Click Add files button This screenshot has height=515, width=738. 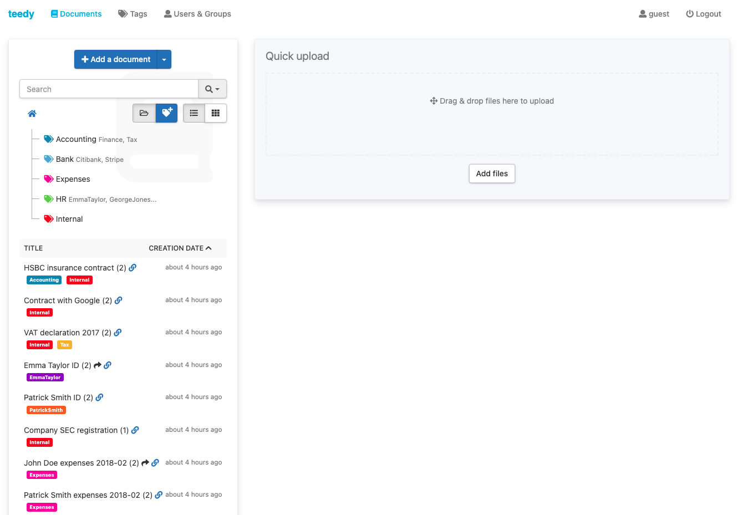pyautogui.click(x=492, y=174)
